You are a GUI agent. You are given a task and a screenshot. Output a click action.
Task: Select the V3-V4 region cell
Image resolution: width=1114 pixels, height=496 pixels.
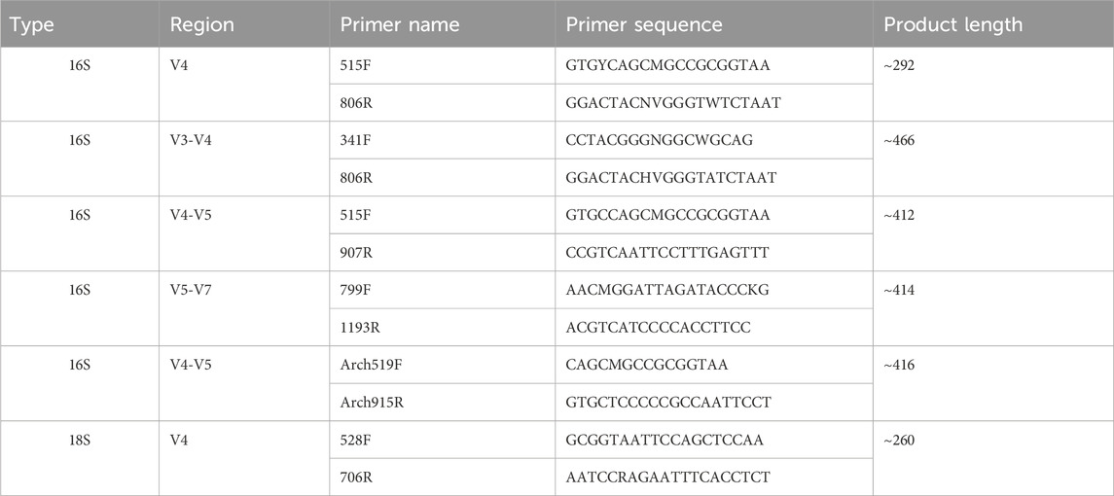point(244,159)
